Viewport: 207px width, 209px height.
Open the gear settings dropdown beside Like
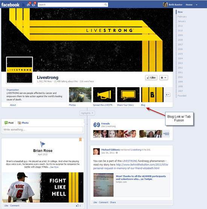coord(163,78)
